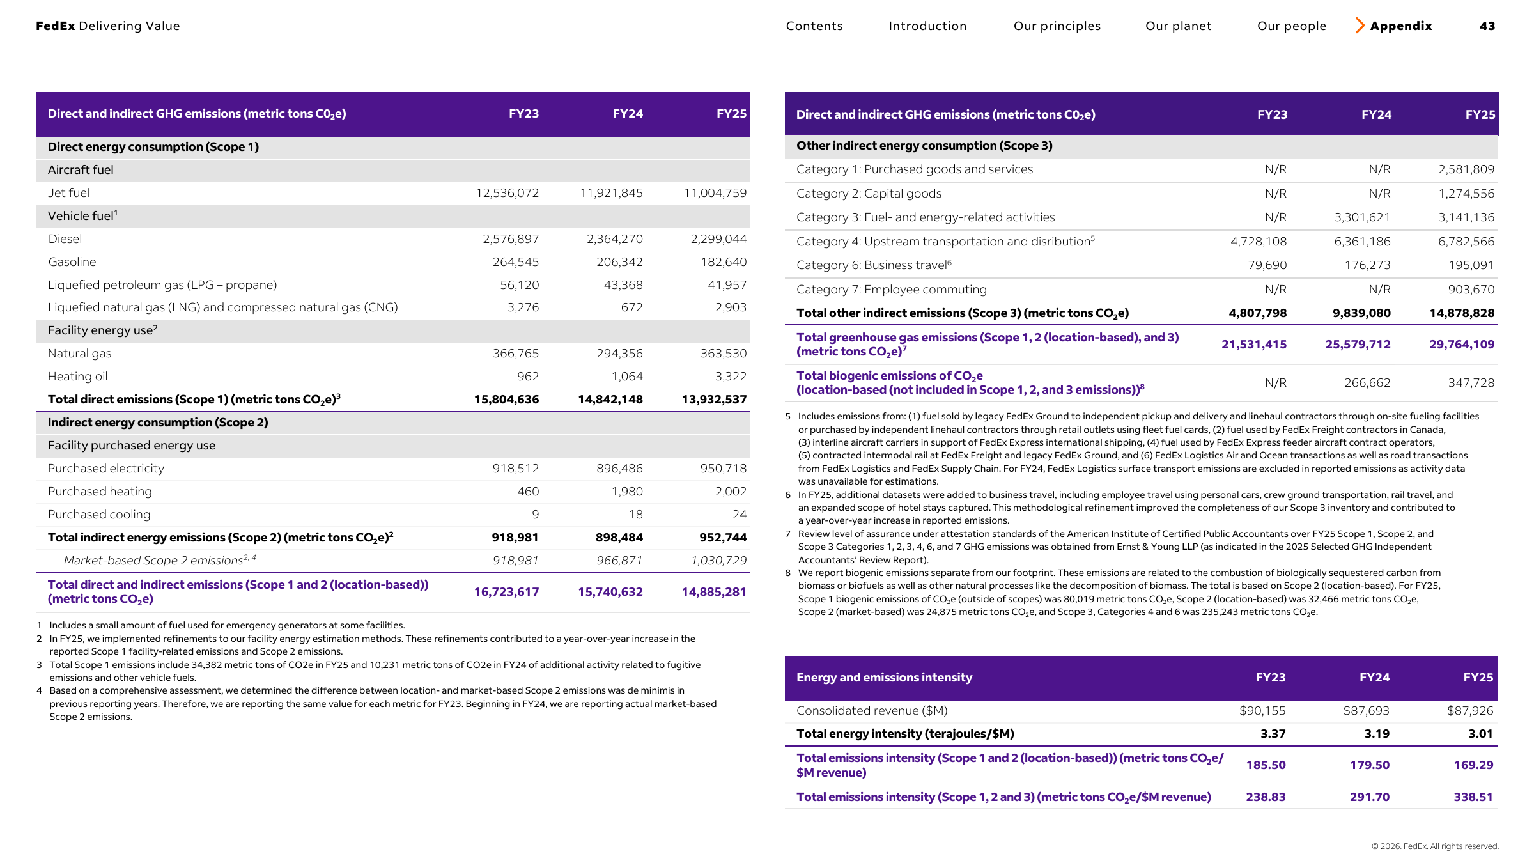Select emissions intensity value 185.50

point(1266,765)
